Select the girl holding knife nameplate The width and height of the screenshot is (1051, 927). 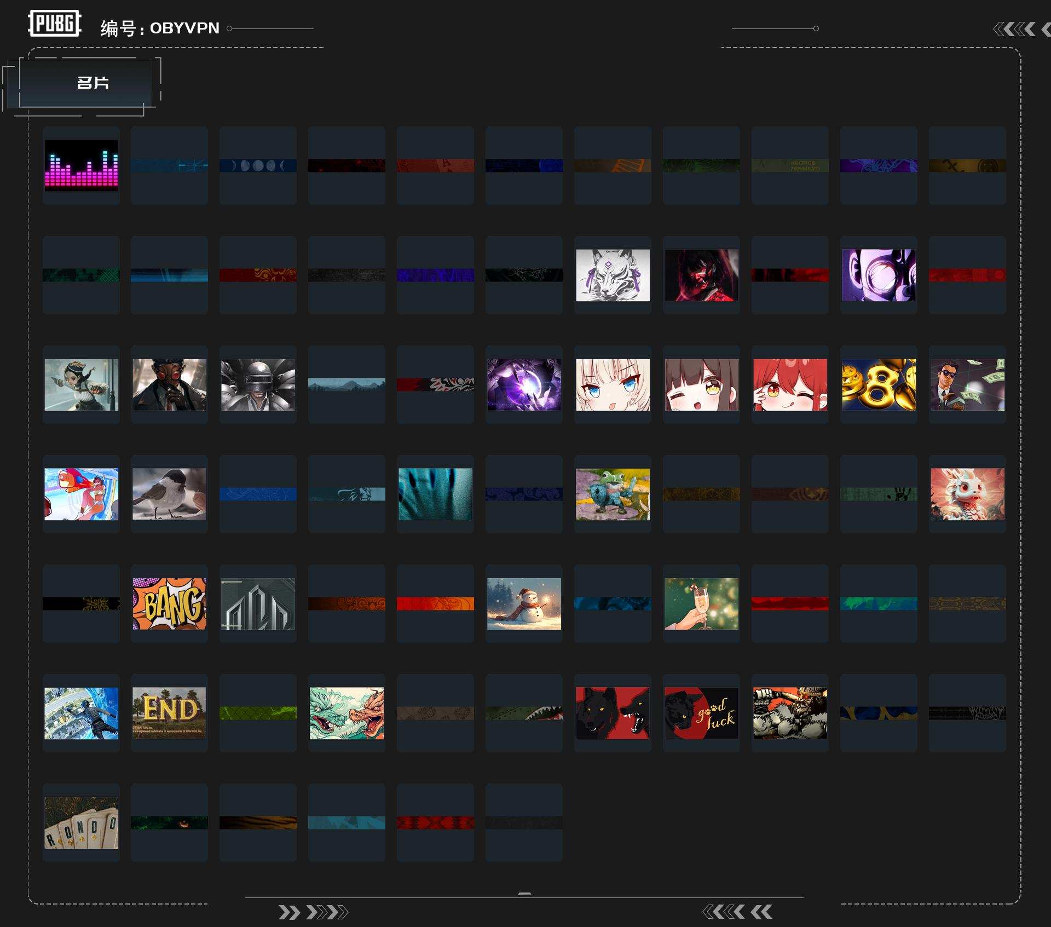click(x=81, y=384)
